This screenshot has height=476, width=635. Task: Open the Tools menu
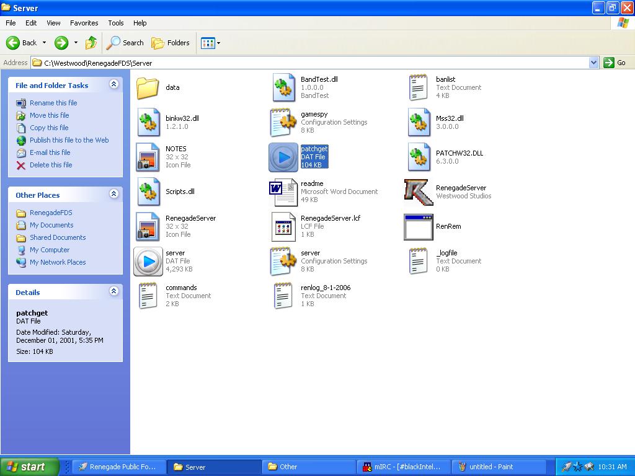coord(116,23)
